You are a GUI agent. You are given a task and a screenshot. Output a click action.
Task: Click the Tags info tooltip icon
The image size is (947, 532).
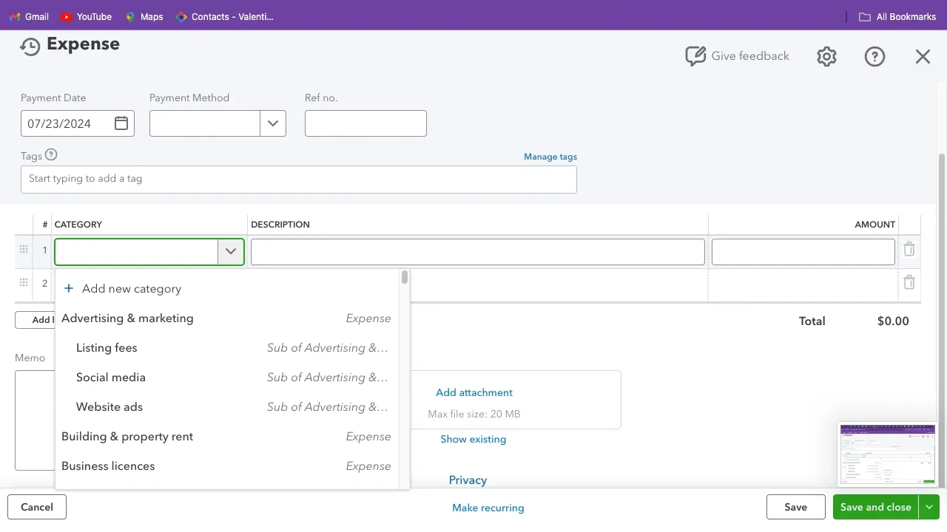(x=50, y=155)
